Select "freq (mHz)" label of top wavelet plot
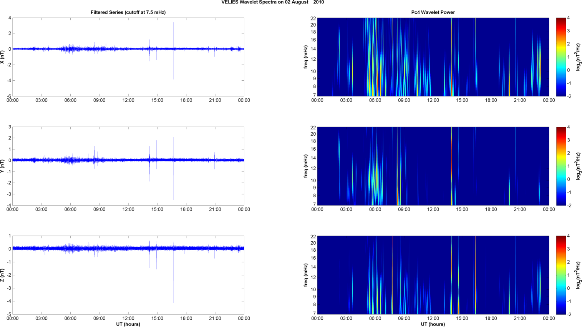Screen dimensions: 582x327 tap(306, 57)
